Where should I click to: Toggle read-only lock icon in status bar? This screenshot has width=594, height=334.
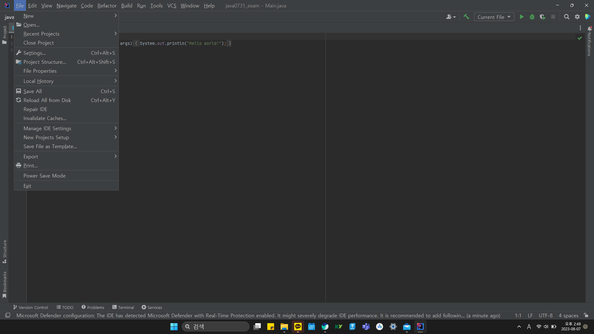(586, 315)
